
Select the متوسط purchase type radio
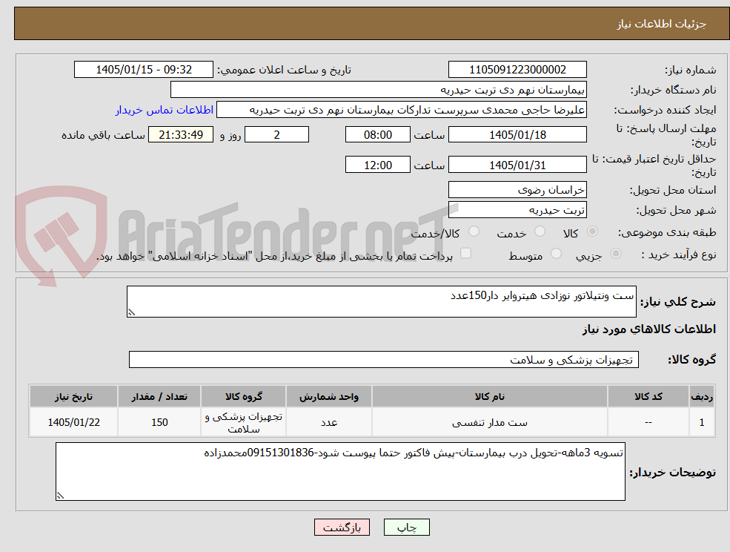[556, 254]
